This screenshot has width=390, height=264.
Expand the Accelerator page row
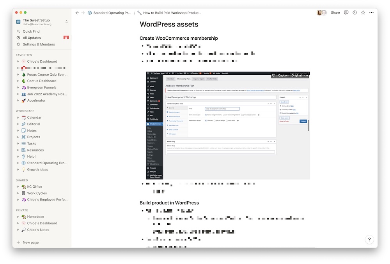18,100
